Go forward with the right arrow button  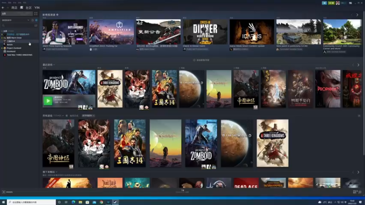coord(7,8)
